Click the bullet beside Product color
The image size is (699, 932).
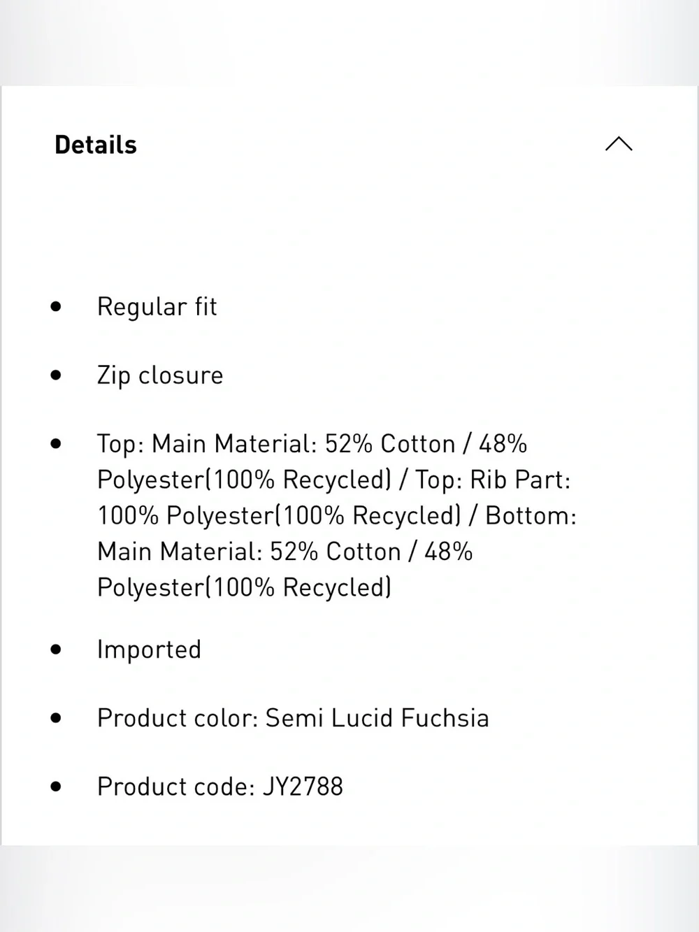coord(57,717)
